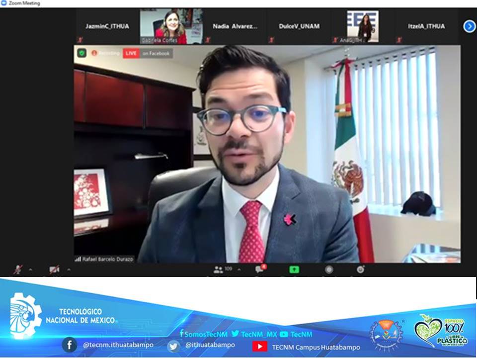Select the Nadia Alvarez participant tile
Viewport: 477px width, 358px height.
[x=235, y=26]
